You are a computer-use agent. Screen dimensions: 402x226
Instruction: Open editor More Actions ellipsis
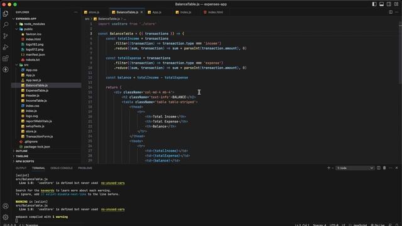396,12
